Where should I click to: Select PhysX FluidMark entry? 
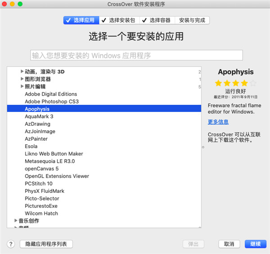(x=104, y=191)
